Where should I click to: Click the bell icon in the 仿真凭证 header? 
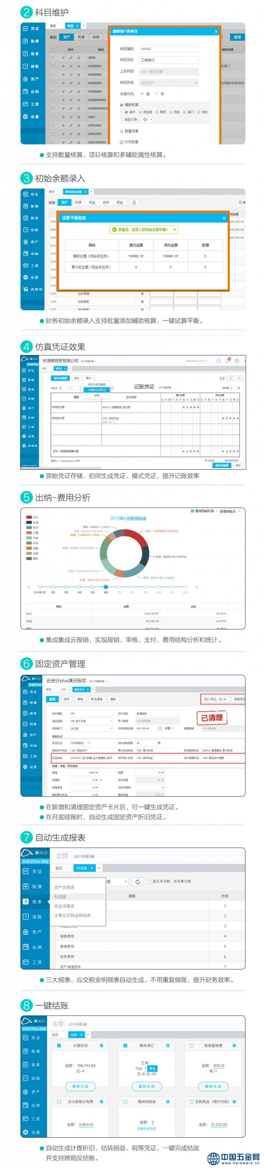228,361
